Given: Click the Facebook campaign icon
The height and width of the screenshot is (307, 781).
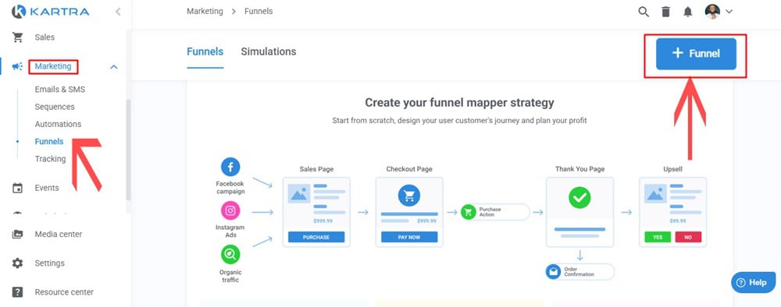Looking at the screenshot, I should pos(230,168).
